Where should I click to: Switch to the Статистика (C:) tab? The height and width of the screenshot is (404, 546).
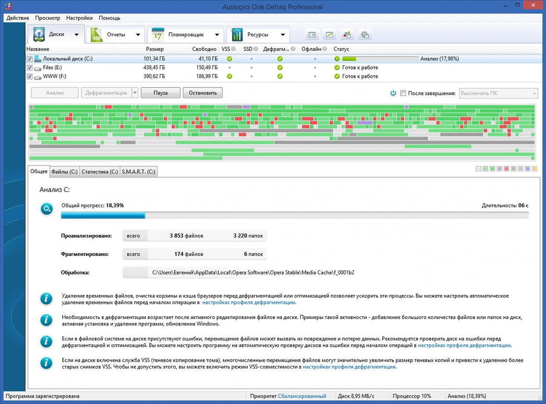click(x=100, y=172)
